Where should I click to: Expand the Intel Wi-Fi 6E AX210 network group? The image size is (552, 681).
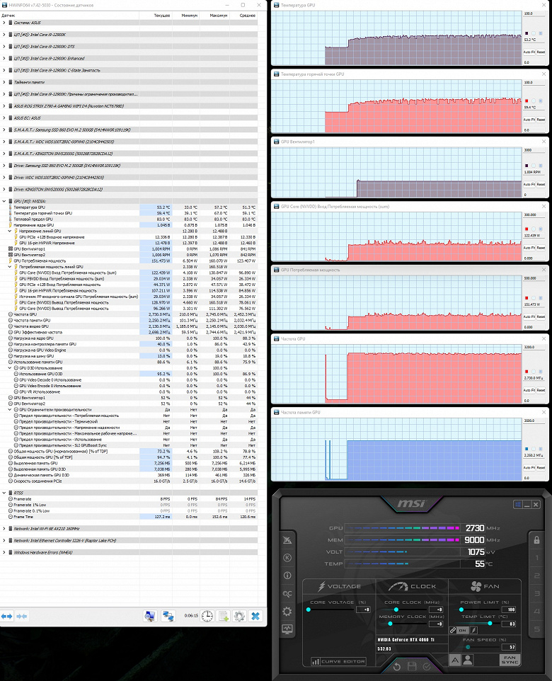pyautogui.click(x=4, y=529)
